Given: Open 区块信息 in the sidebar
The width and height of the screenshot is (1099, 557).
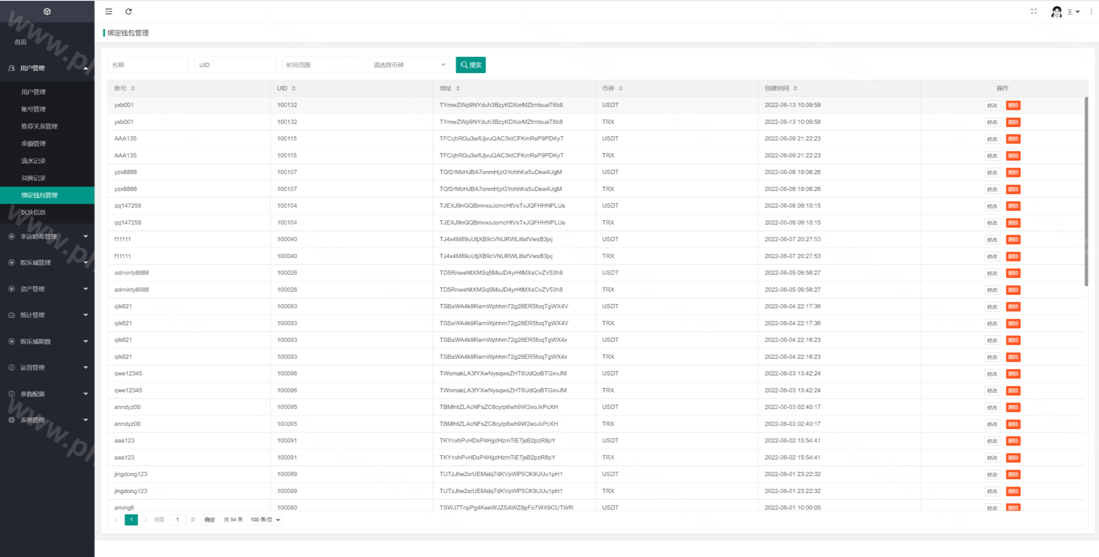Looking at the screenshot, I should point(33,212).
